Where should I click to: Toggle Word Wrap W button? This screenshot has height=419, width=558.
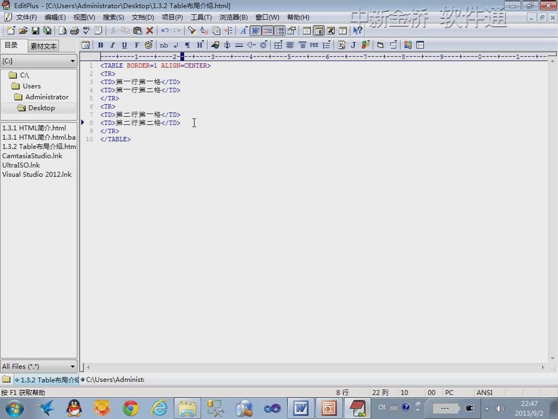(256, 31)
